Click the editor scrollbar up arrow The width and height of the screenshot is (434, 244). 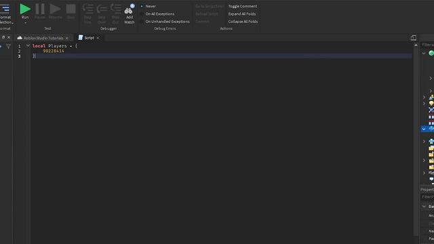tap(416, 45)
